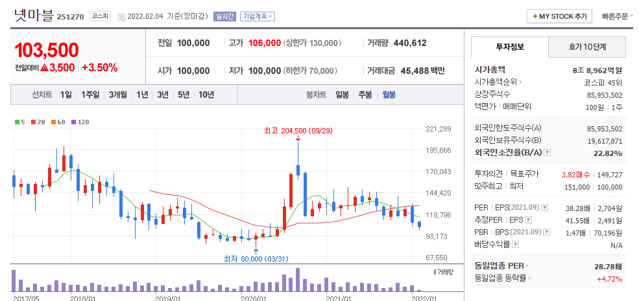Click the arrow icon next to 시가총액순위

(520, 82)
